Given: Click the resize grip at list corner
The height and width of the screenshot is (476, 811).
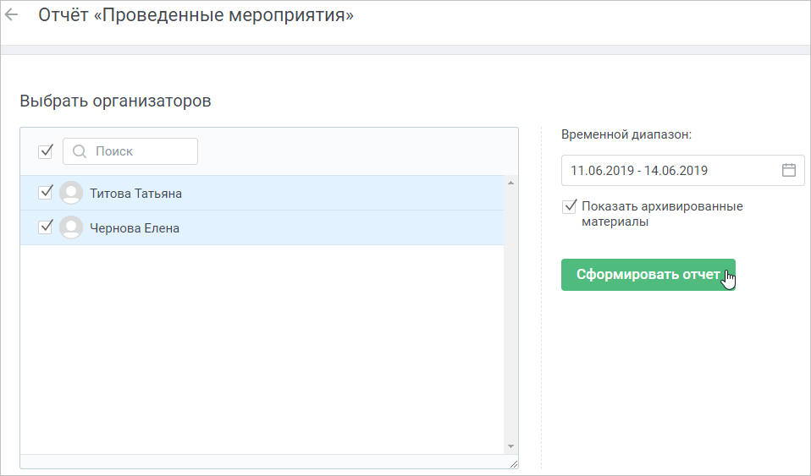Looking at the screenshot, I should pos(513,463).
